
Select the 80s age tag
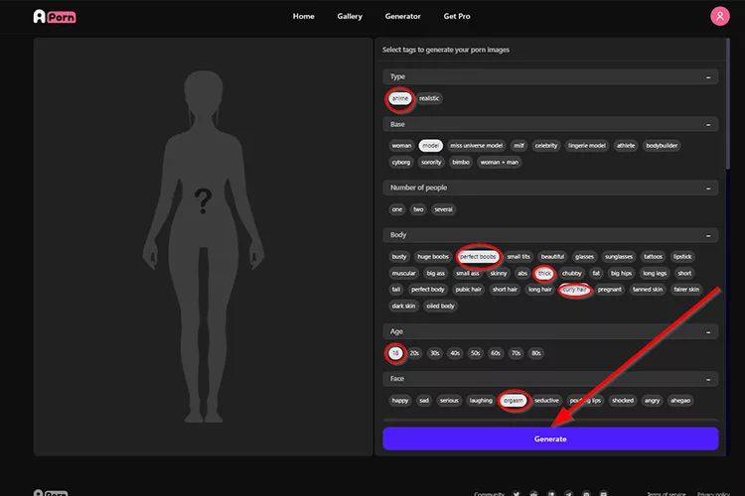(x=536, y=353)
